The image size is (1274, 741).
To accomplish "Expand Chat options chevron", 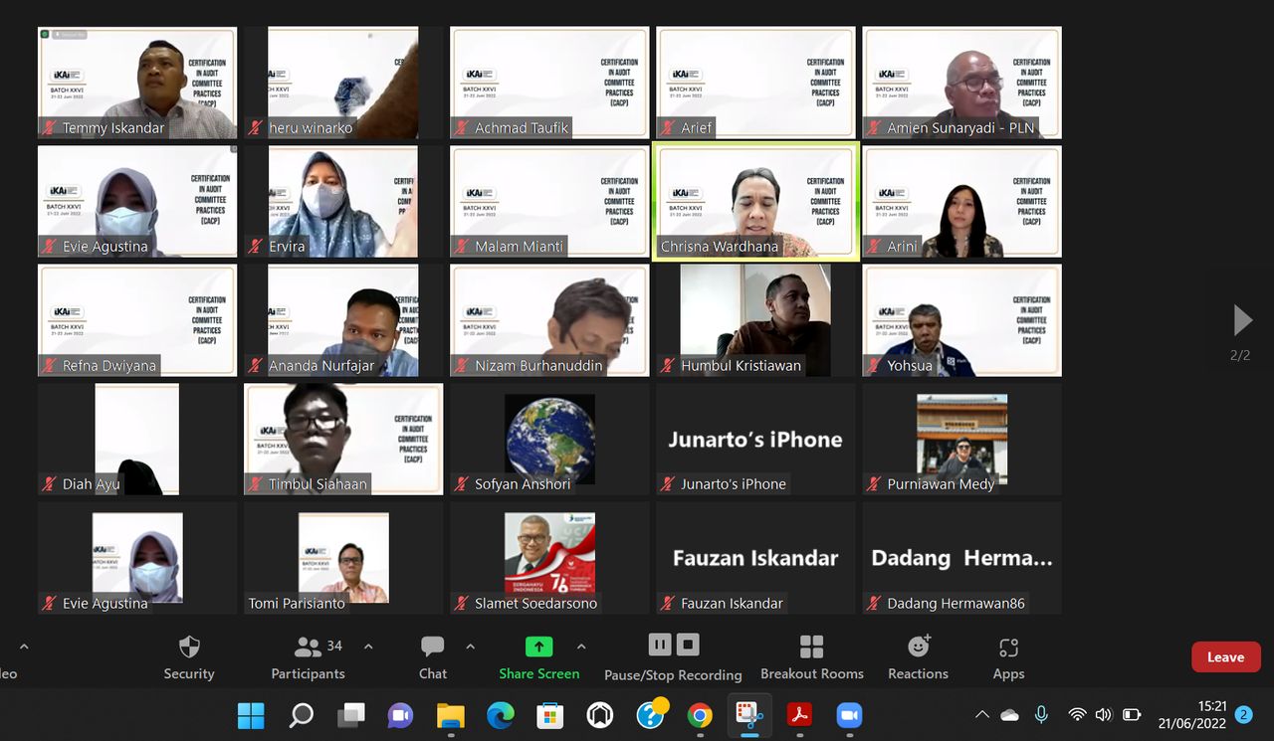I will (470, 647).
